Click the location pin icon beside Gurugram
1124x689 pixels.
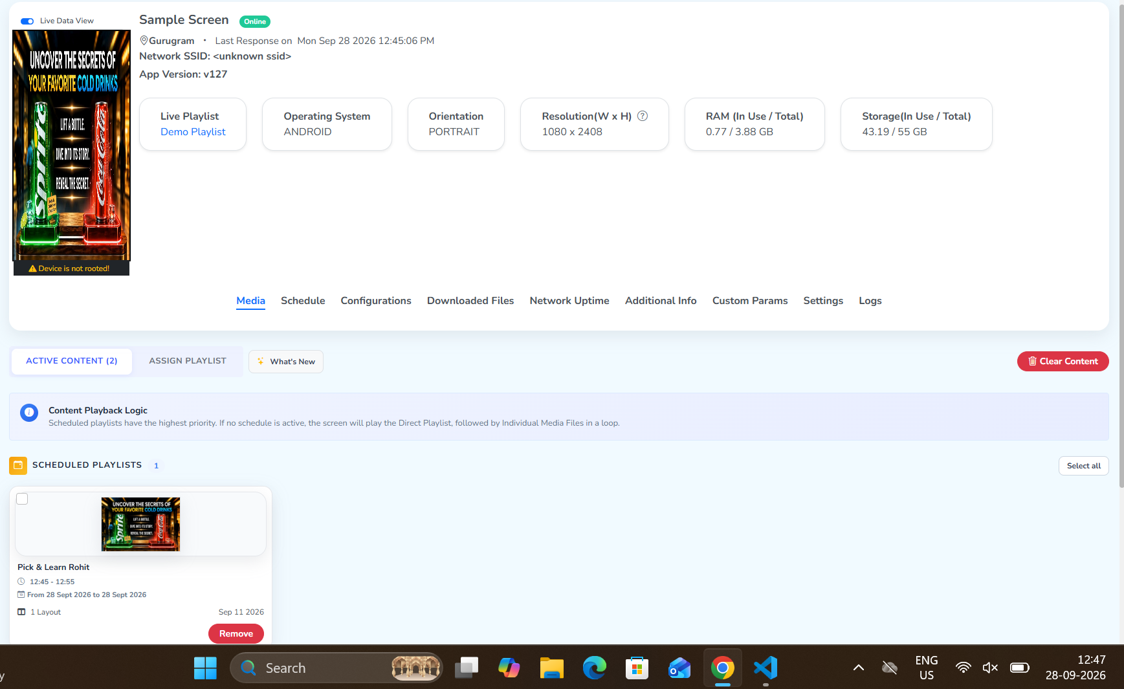[144, 40]
